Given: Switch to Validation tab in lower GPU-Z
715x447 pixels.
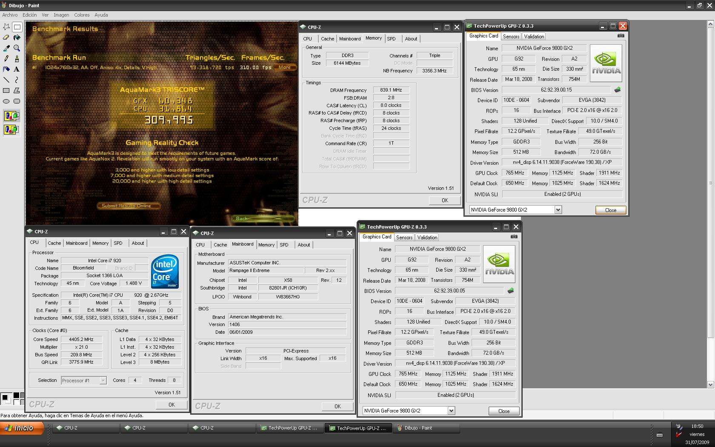Looking at the screenshot, I should pos(427,238).
